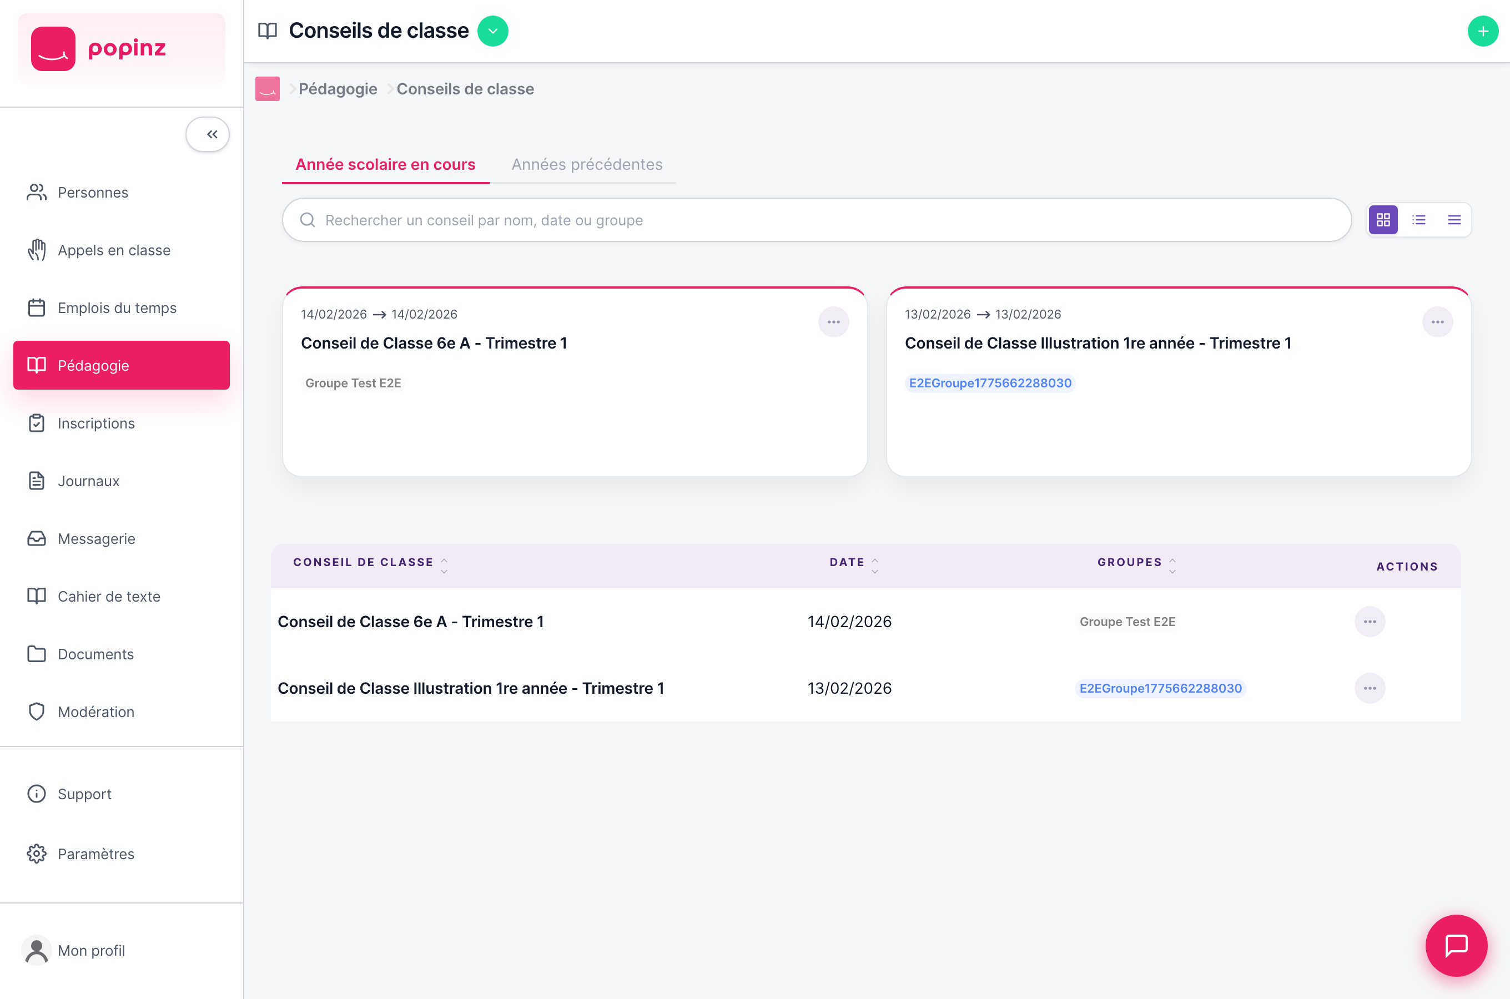Open Journaux file icon entry
1510x999 pixels.
36,481
